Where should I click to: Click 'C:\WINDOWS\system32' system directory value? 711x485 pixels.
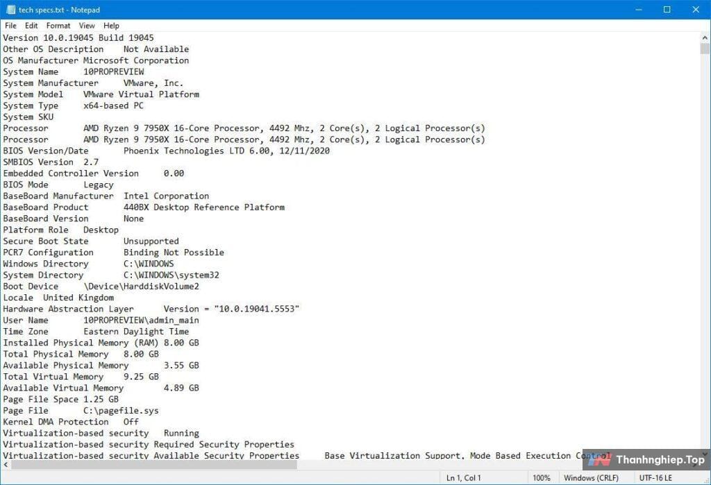tap(172, 275)
